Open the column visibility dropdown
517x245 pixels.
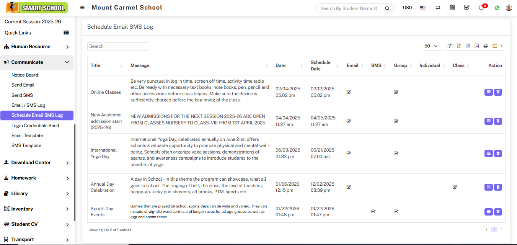(x=497, y=46)
